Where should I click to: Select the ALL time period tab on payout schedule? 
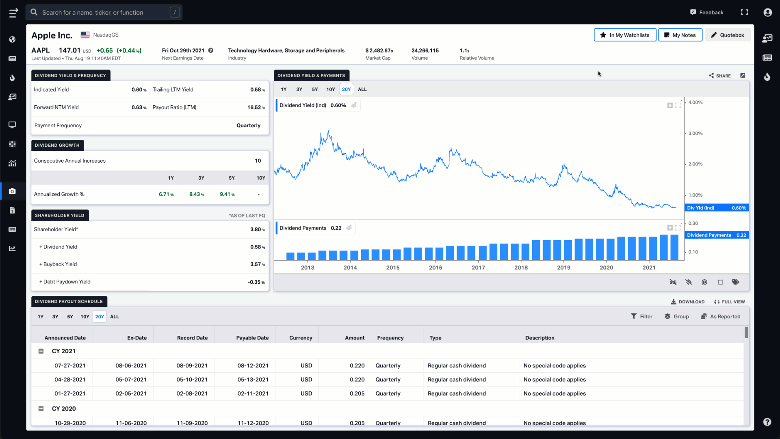point(114,316)
